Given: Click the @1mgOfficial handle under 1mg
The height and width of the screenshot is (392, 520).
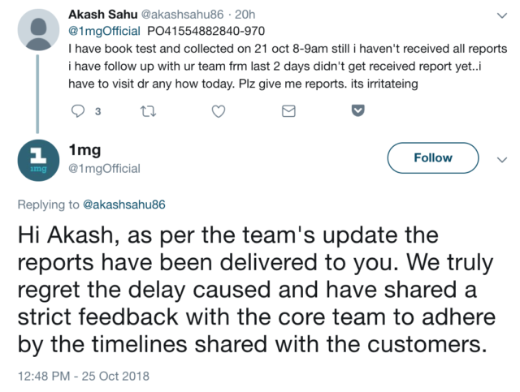Looking at the screenshot, I should tap(105, 169).
